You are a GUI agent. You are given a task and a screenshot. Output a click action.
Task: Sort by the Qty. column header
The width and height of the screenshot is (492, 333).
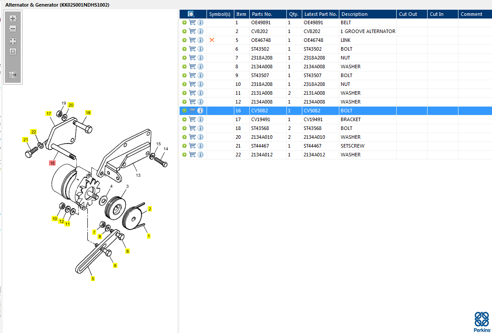coord(294,14)
